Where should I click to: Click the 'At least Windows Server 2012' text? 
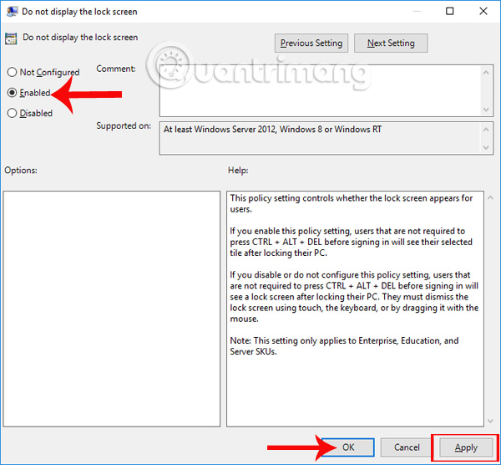[272, 130]
